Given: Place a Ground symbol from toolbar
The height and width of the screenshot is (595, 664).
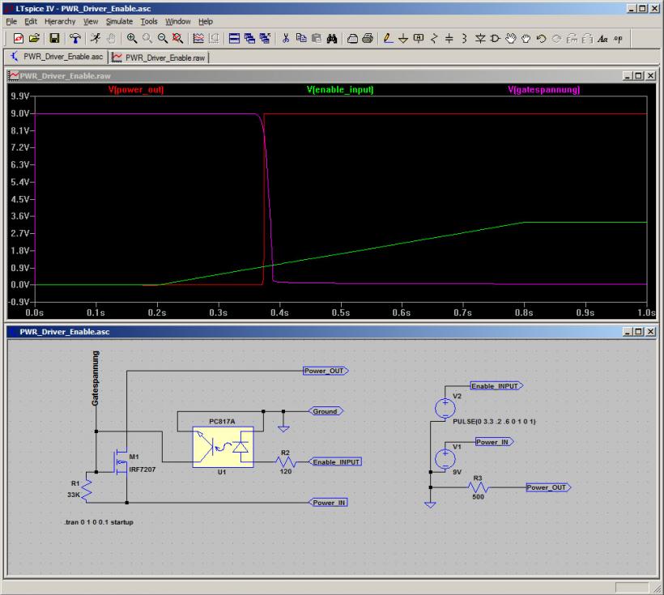Looking at the screenshot, I should point(404,38).
